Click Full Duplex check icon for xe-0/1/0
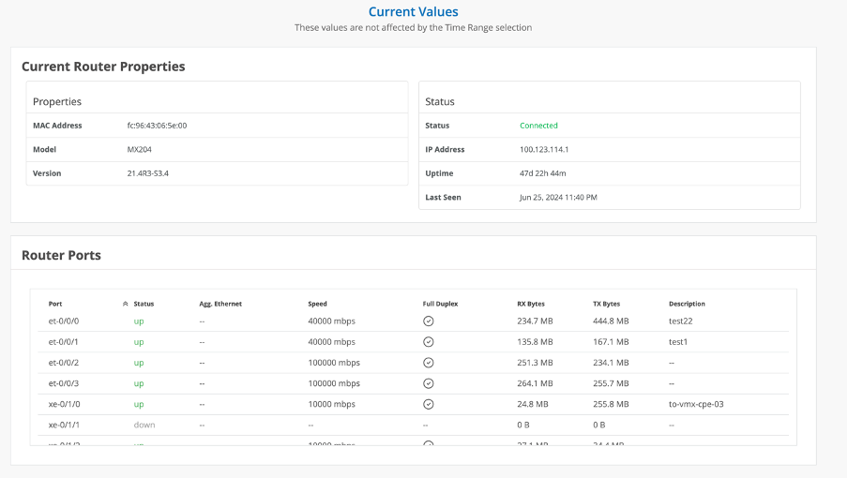 (x=428, y=404)
